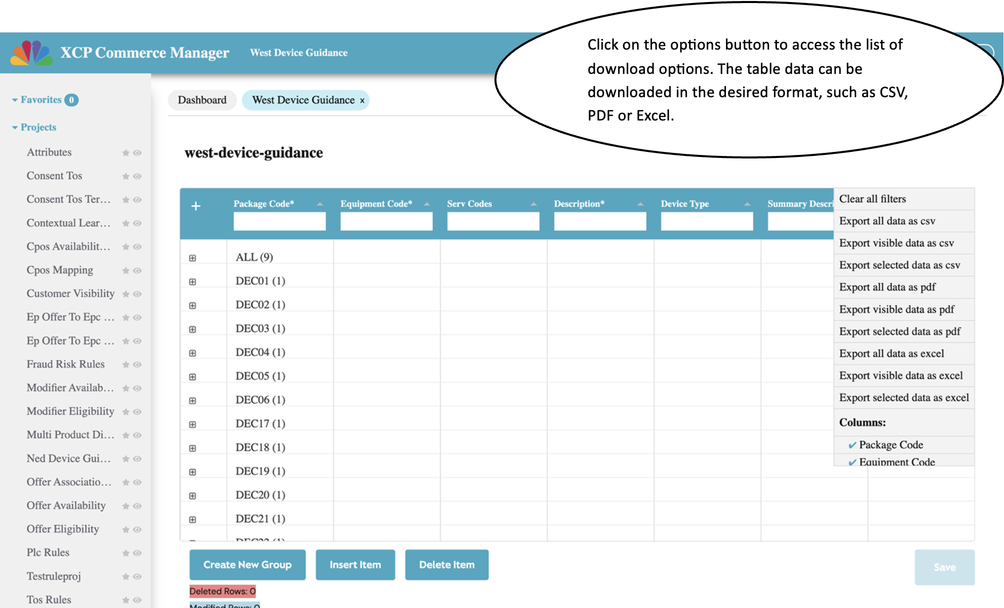Viewport: 1004px width, 608px height.
Task: Toggle the eye icon for Customer Visibility
Action: click(137, 294)
